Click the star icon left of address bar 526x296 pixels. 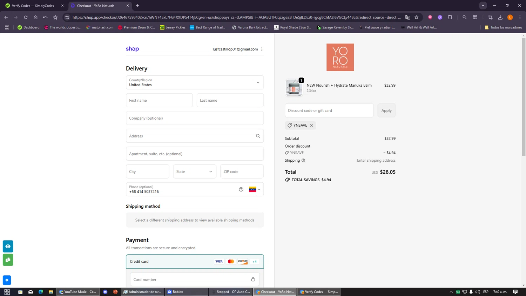click(55, 17)
